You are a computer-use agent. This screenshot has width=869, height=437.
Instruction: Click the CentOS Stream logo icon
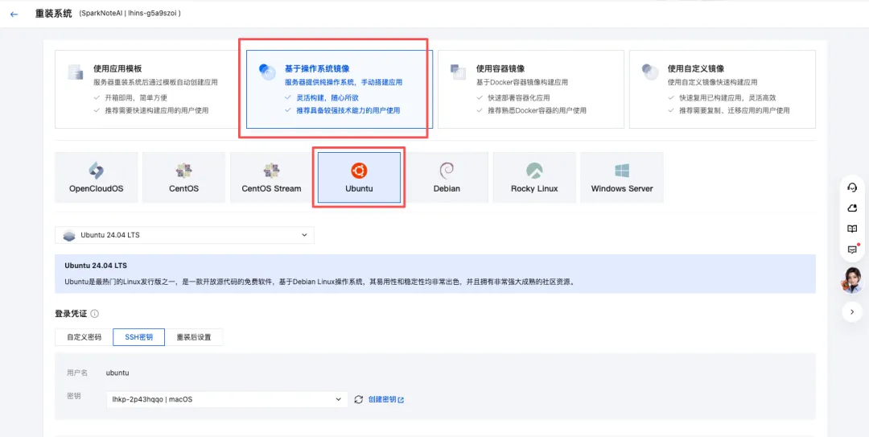point(272,171)
